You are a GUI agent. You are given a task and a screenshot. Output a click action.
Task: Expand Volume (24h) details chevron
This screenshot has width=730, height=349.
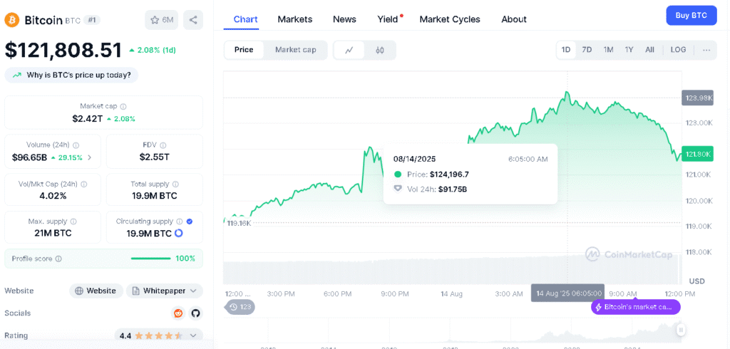point(89,157)
